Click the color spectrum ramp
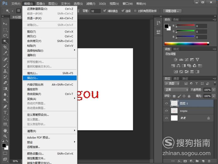This screenshot has height=164, width=218. tap(186, 44)
